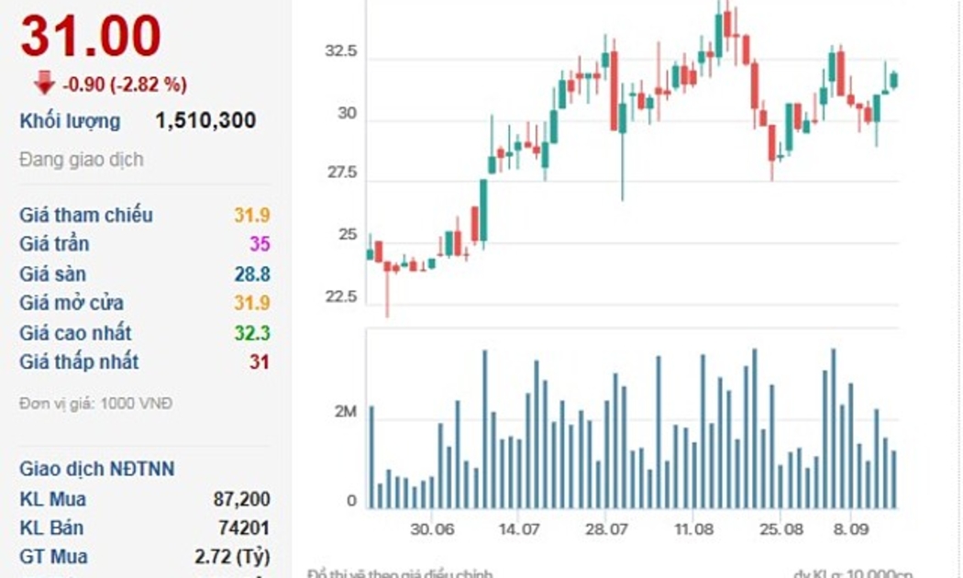Click the Giá mở cửa label

[72, 304]
